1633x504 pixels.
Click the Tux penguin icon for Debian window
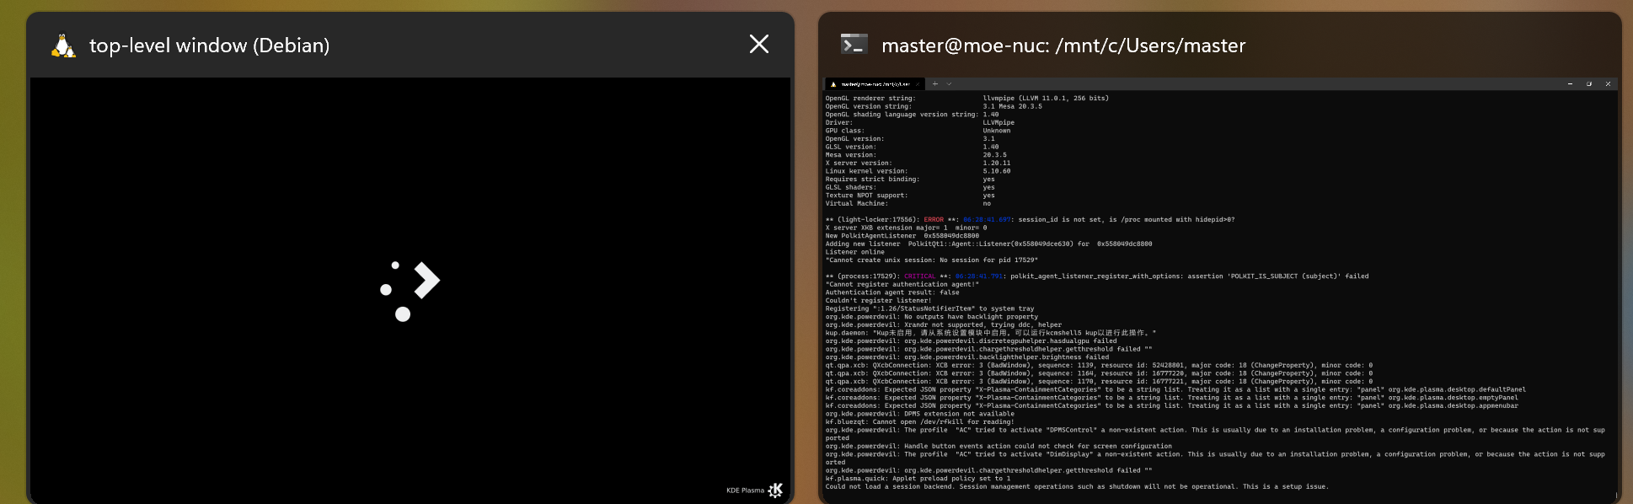click(63, 46)
